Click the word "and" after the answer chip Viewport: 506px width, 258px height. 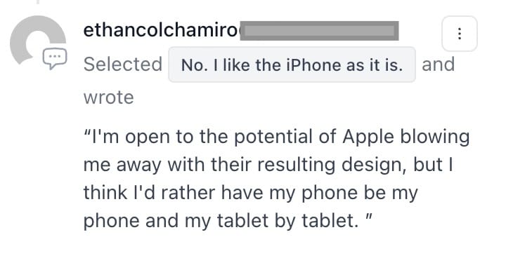(x=439, y=64)
